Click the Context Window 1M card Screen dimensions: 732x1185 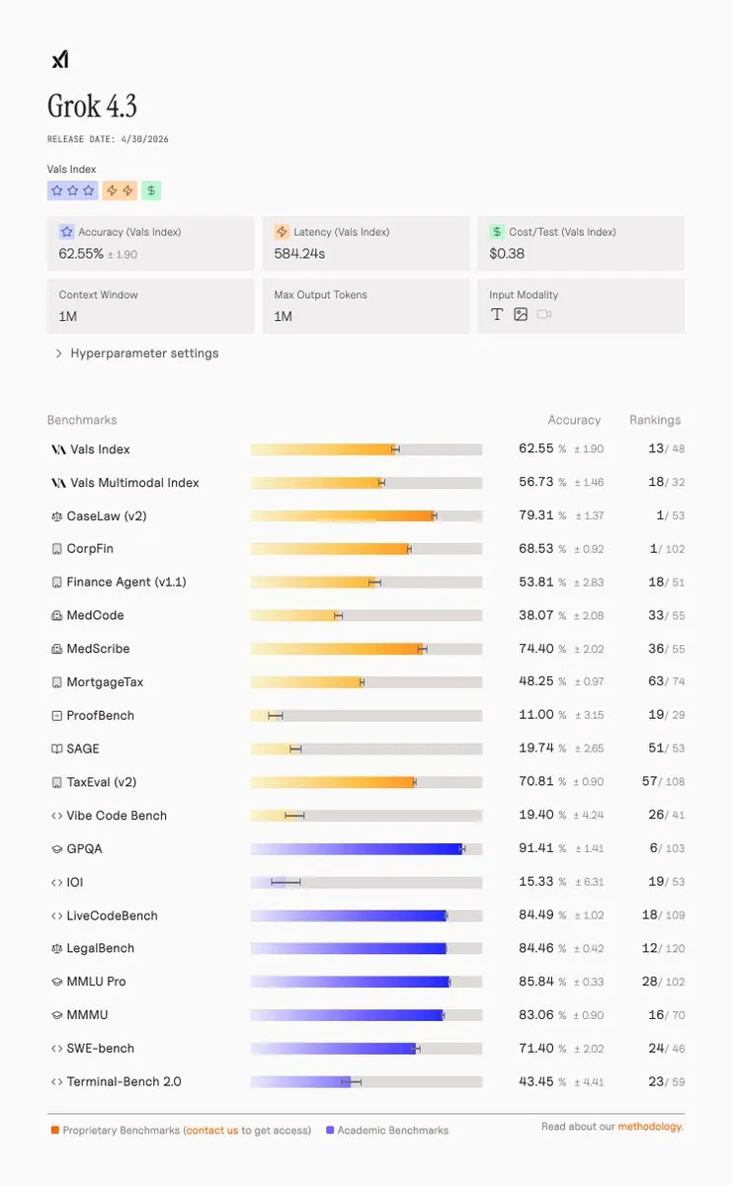pyautogui.click(x=151, y=306)
